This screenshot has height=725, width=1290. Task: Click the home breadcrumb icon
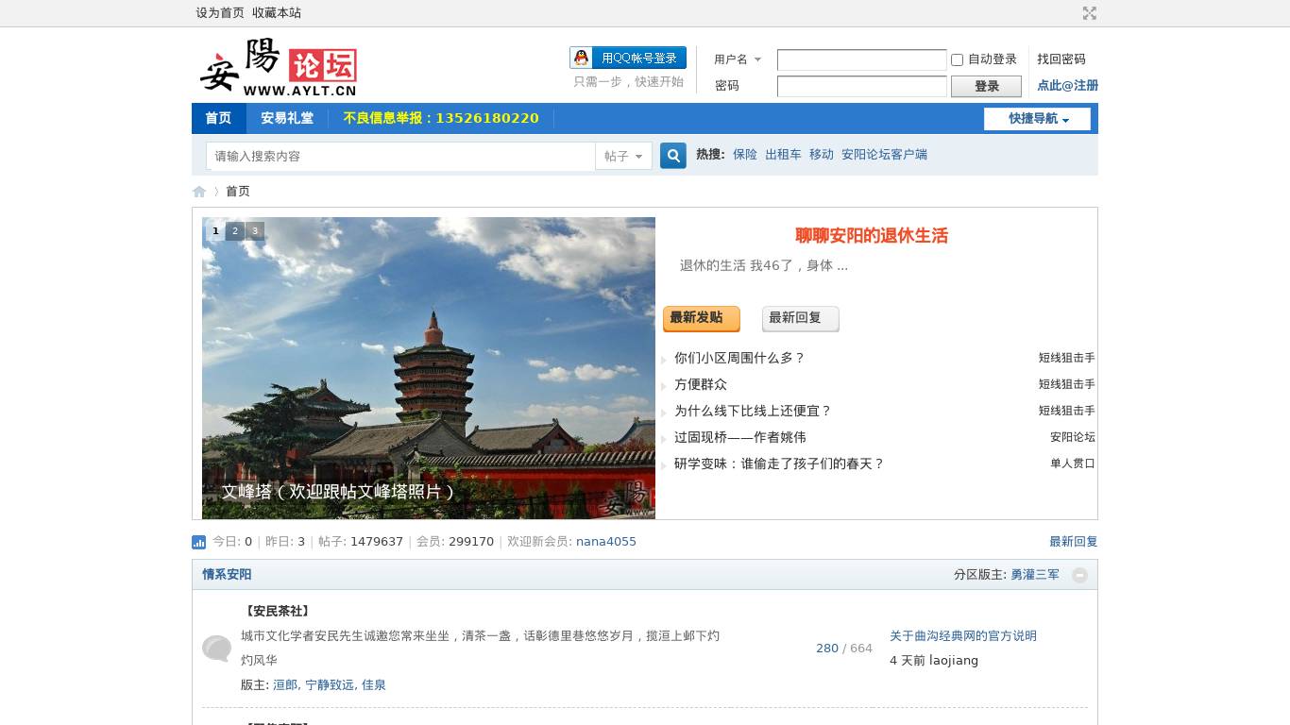click(199, 192)
